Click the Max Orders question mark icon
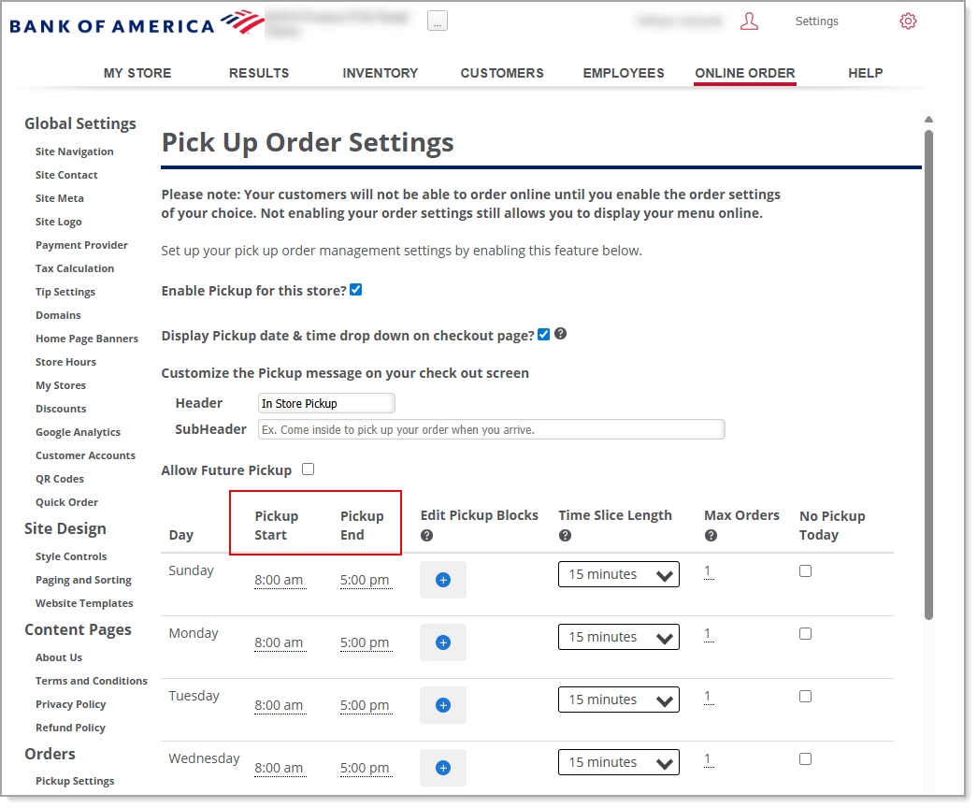 tap(711, 534)
